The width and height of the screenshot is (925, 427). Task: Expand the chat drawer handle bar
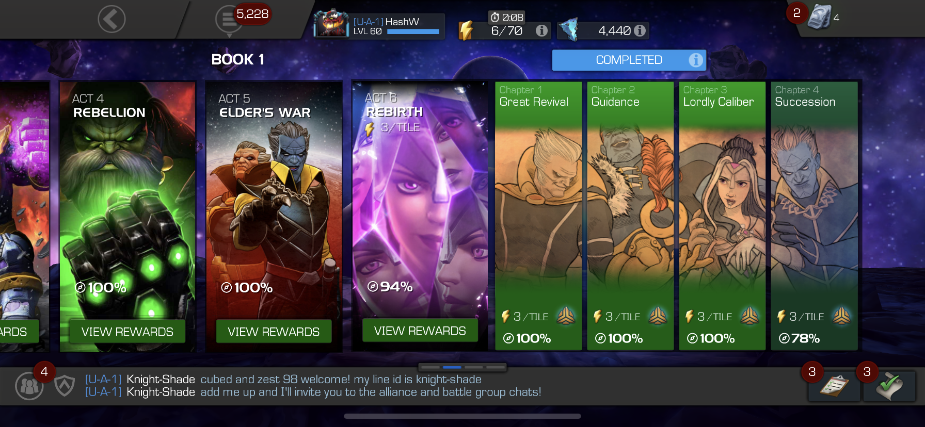point(462,367)
